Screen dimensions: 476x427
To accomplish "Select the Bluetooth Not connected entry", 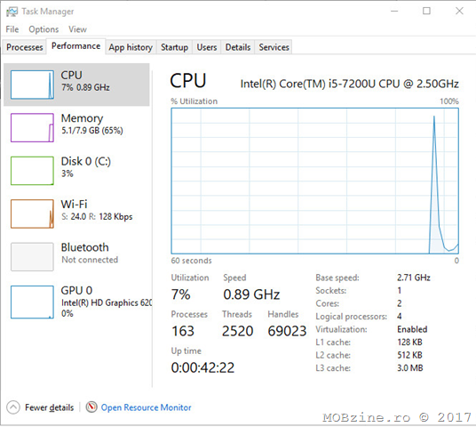I will [x=76, y=256].
